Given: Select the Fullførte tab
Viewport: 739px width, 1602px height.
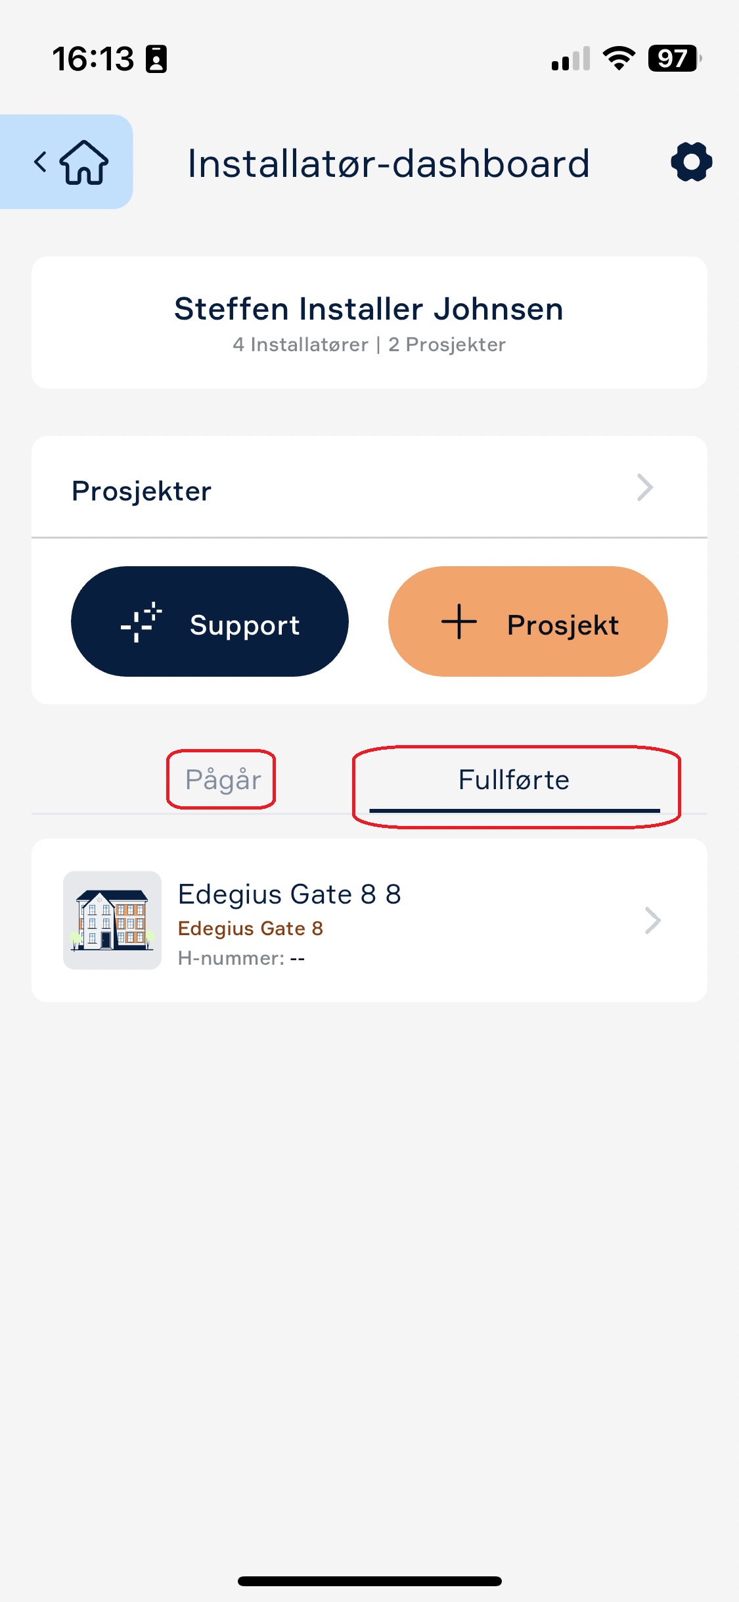Looking at the screenshot, I should (x=514, y=781).
